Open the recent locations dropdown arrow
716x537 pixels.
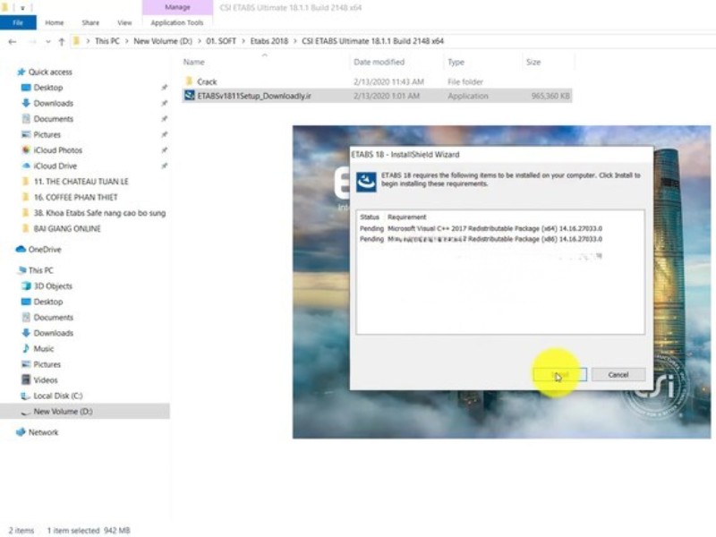pyautogui.click(x=46, y=41)
